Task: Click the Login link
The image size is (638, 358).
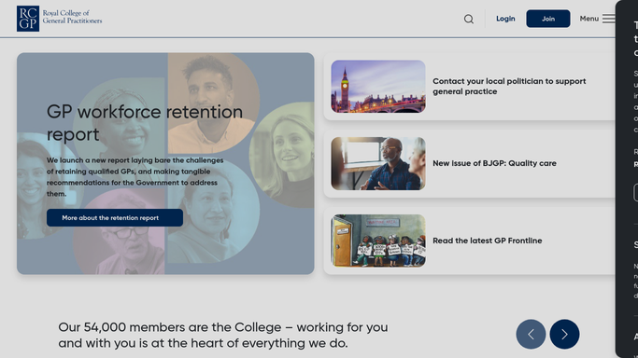Action: 505,19
